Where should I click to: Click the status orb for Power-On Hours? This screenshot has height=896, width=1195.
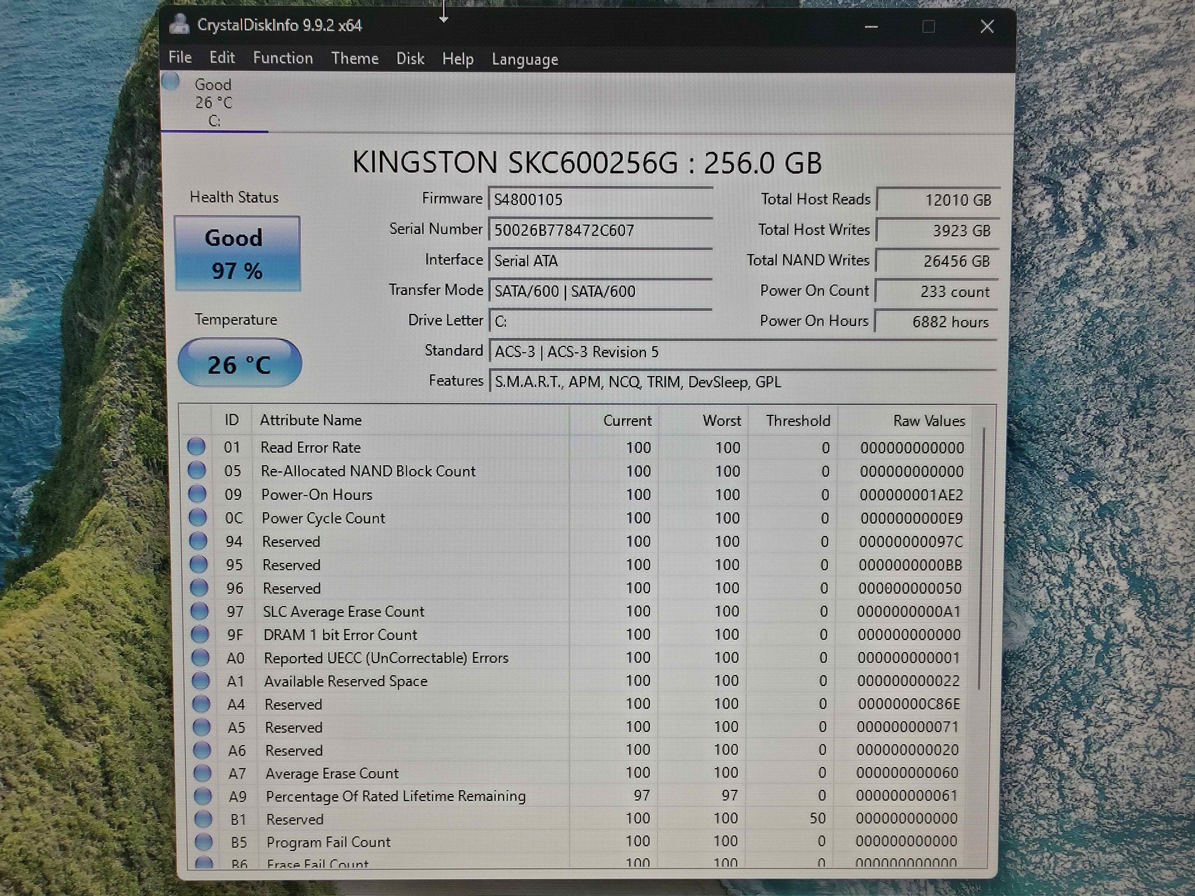coord(197,494)
